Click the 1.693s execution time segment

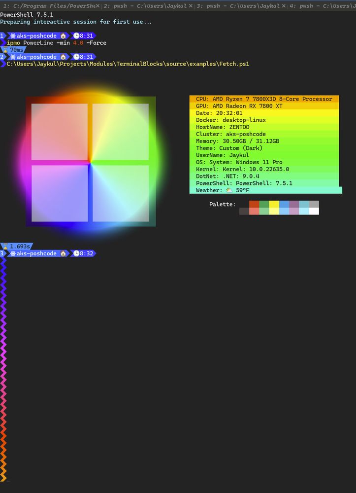17,246
